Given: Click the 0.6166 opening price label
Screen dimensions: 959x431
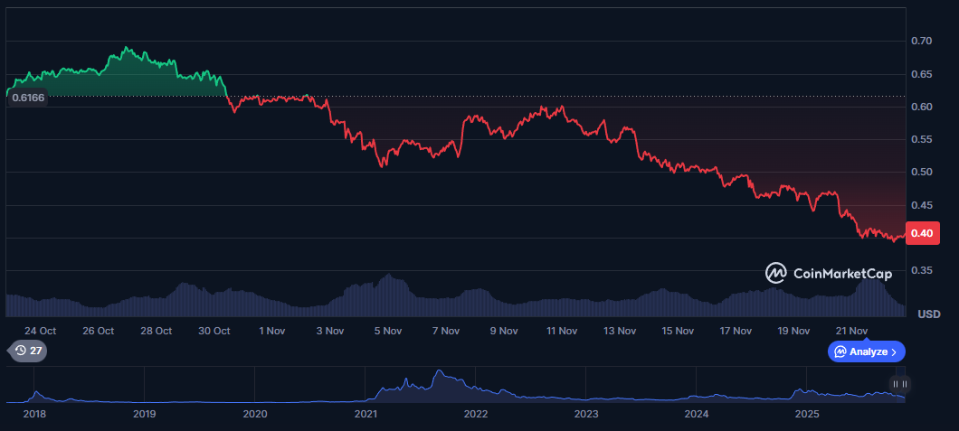Looking at the screenshot, I should [28, 98].
